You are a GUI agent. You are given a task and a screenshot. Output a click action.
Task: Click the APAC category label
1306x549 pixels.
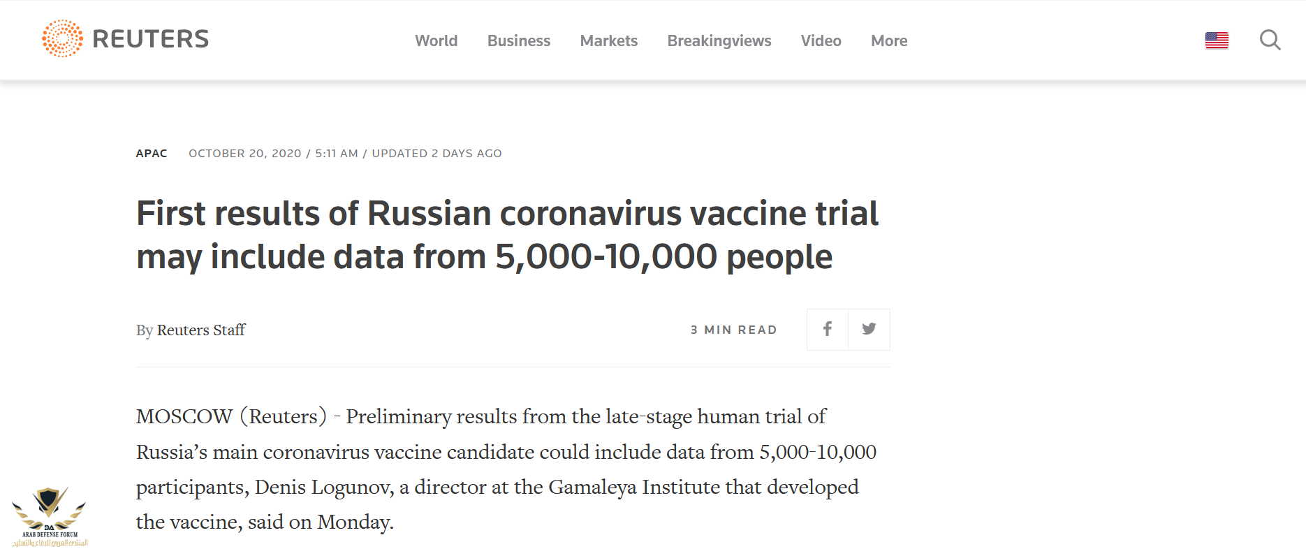point(152,154)
